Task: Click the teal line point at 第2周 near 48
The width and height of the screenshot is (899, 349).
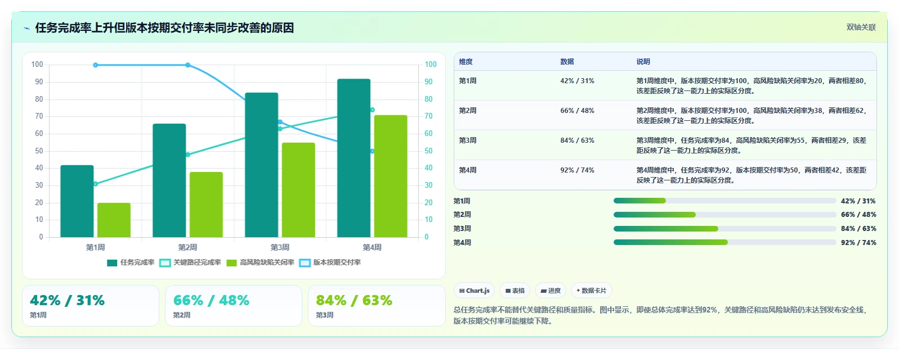Action: (187, 155)
